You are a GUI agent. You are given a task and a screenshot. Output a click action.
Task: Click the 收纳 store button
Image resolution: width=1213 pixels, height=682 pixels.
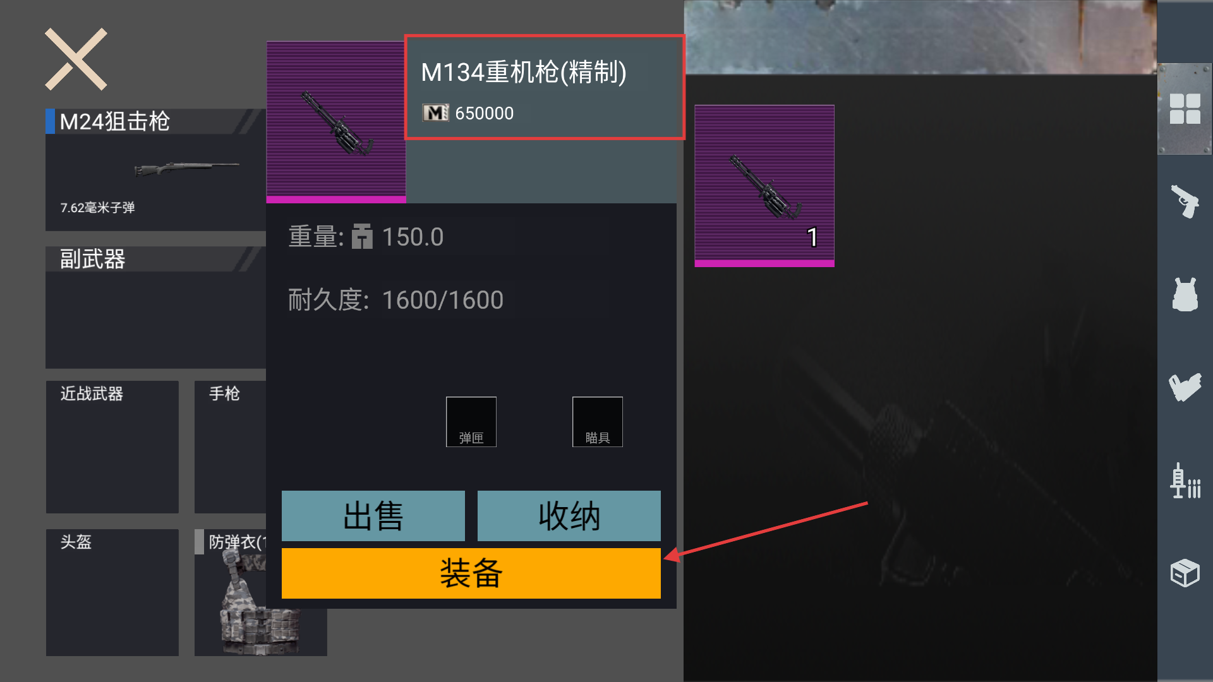point(569,516)
